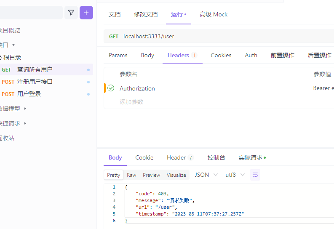The width and height of the screenshot is (334, 229).
Task: Expand the 数据模型 section arrow
Action: (x=25, y=109)
